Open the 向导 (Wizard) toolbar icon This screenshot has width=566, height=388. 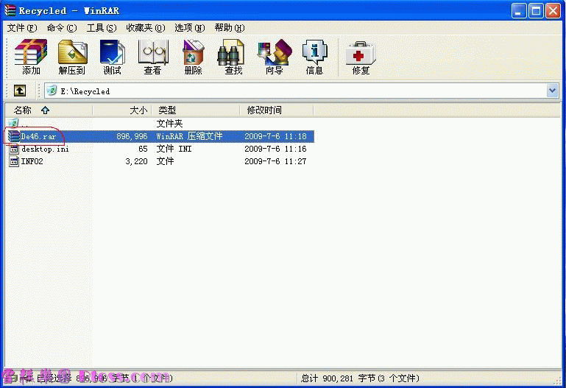[275, 52]
